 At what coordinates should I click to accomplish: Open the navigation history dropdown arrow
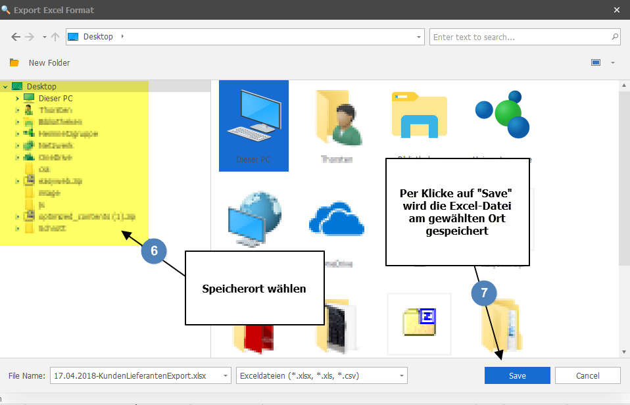tap(44, 37)
